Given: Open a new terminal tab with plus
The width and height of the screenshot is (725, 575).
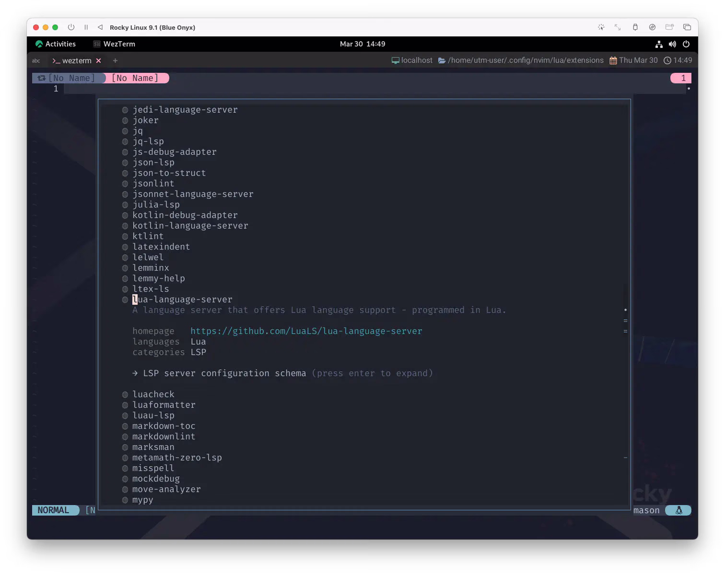Looking at the screenshot, I should pyautogui.click(x=115, y=61).
